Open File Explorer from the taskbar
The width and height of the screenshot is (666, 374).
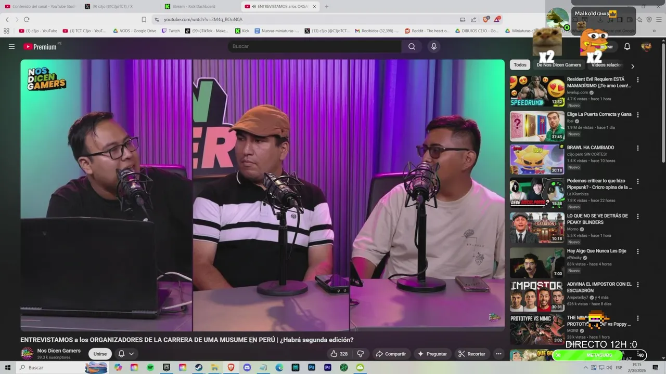(x=215, y=368)
